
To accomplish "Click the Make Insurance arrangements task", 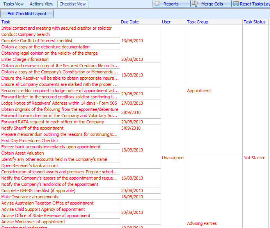I will click(x=30, y=197).
